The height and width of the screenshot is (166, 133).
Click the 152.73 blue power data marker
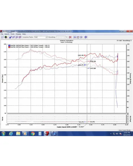[x=85, y=65]
